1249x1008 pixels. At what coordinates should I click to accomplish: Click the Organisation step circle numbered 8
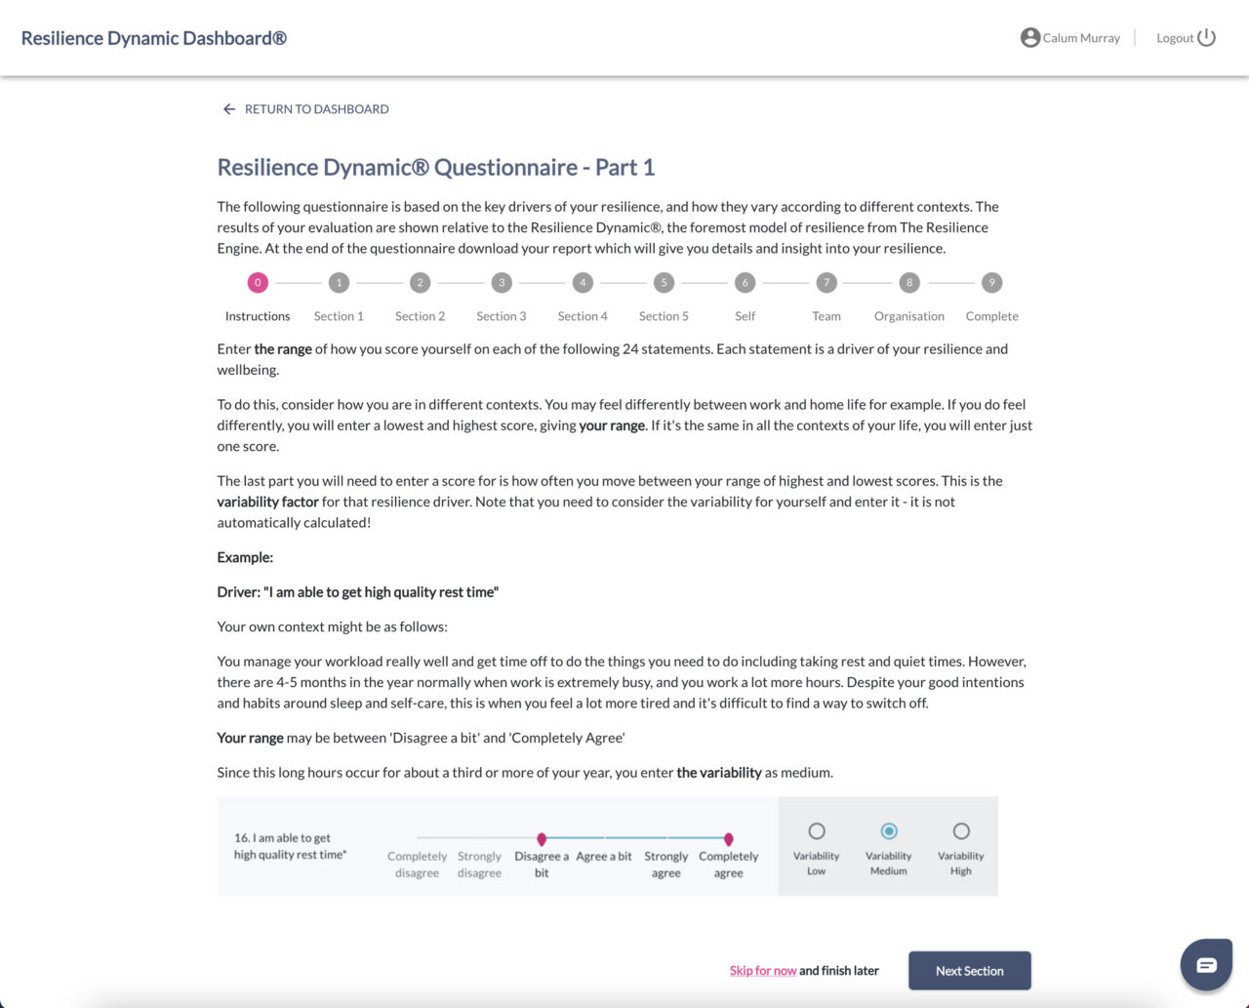[x=908, y=282]
